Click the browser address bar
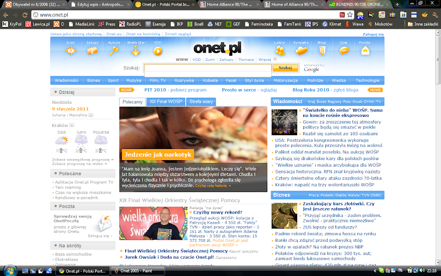Screen dimensions: 441x276 pyautogui.click(x=186, y=15)
